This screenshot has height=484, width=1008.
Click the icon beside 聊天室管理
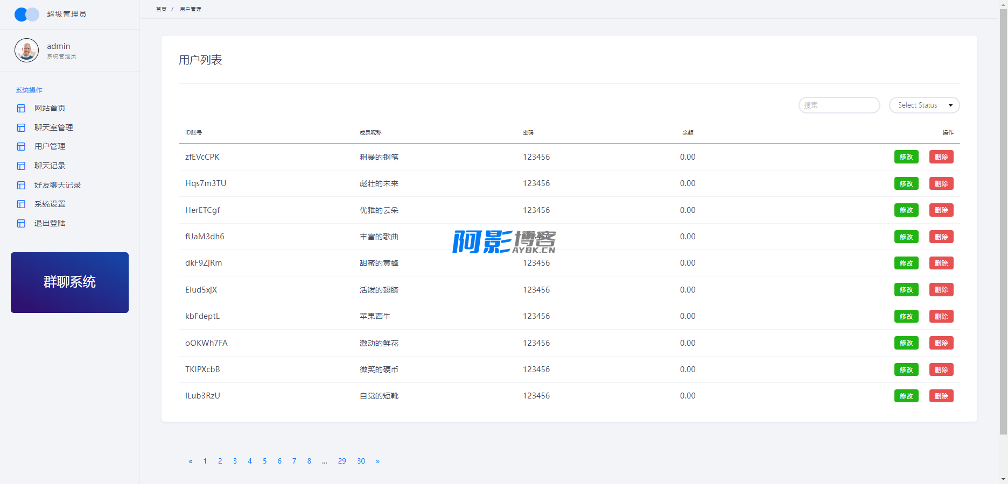pos(21,127)
